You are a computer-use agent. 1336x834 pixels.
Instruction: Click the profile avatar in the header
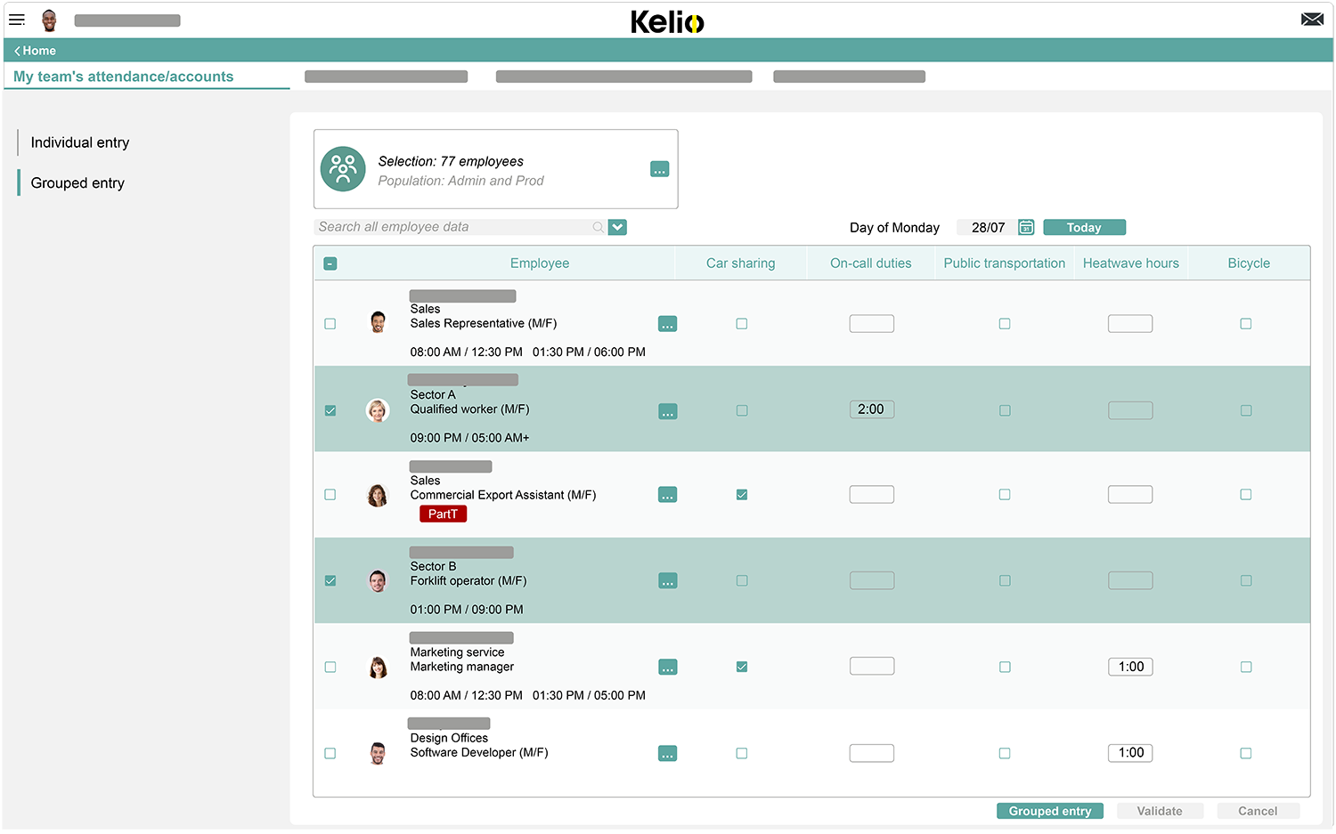tap(50, 20)
